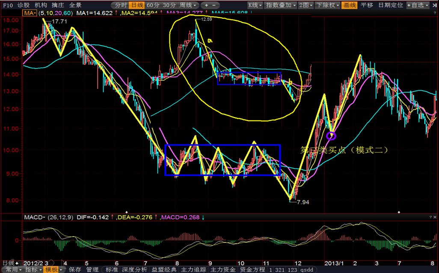Toggle the 画线 drawing mode

[x=350, y=5]
